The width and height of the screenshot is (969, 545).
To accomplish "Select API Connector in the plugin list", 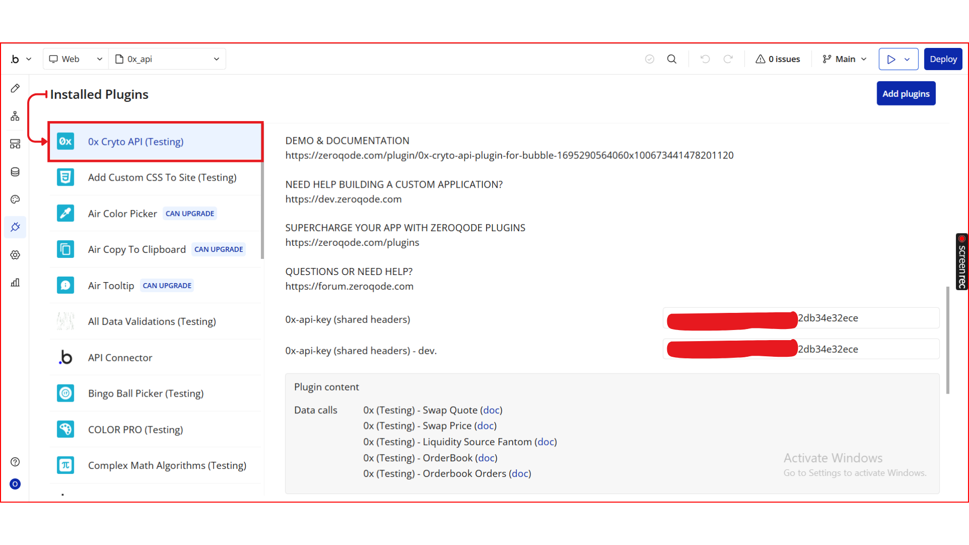I will tap(120, 358).
